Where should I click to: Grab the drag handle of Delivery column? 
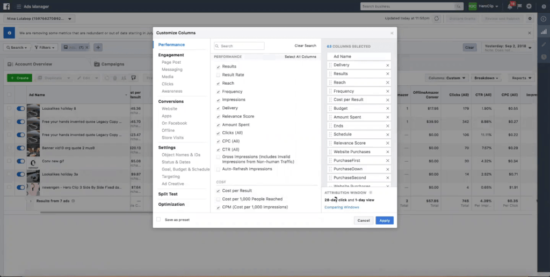(x=330, y=65)
